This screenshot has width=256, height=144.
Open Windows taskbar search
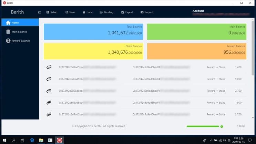coord(13,140)
